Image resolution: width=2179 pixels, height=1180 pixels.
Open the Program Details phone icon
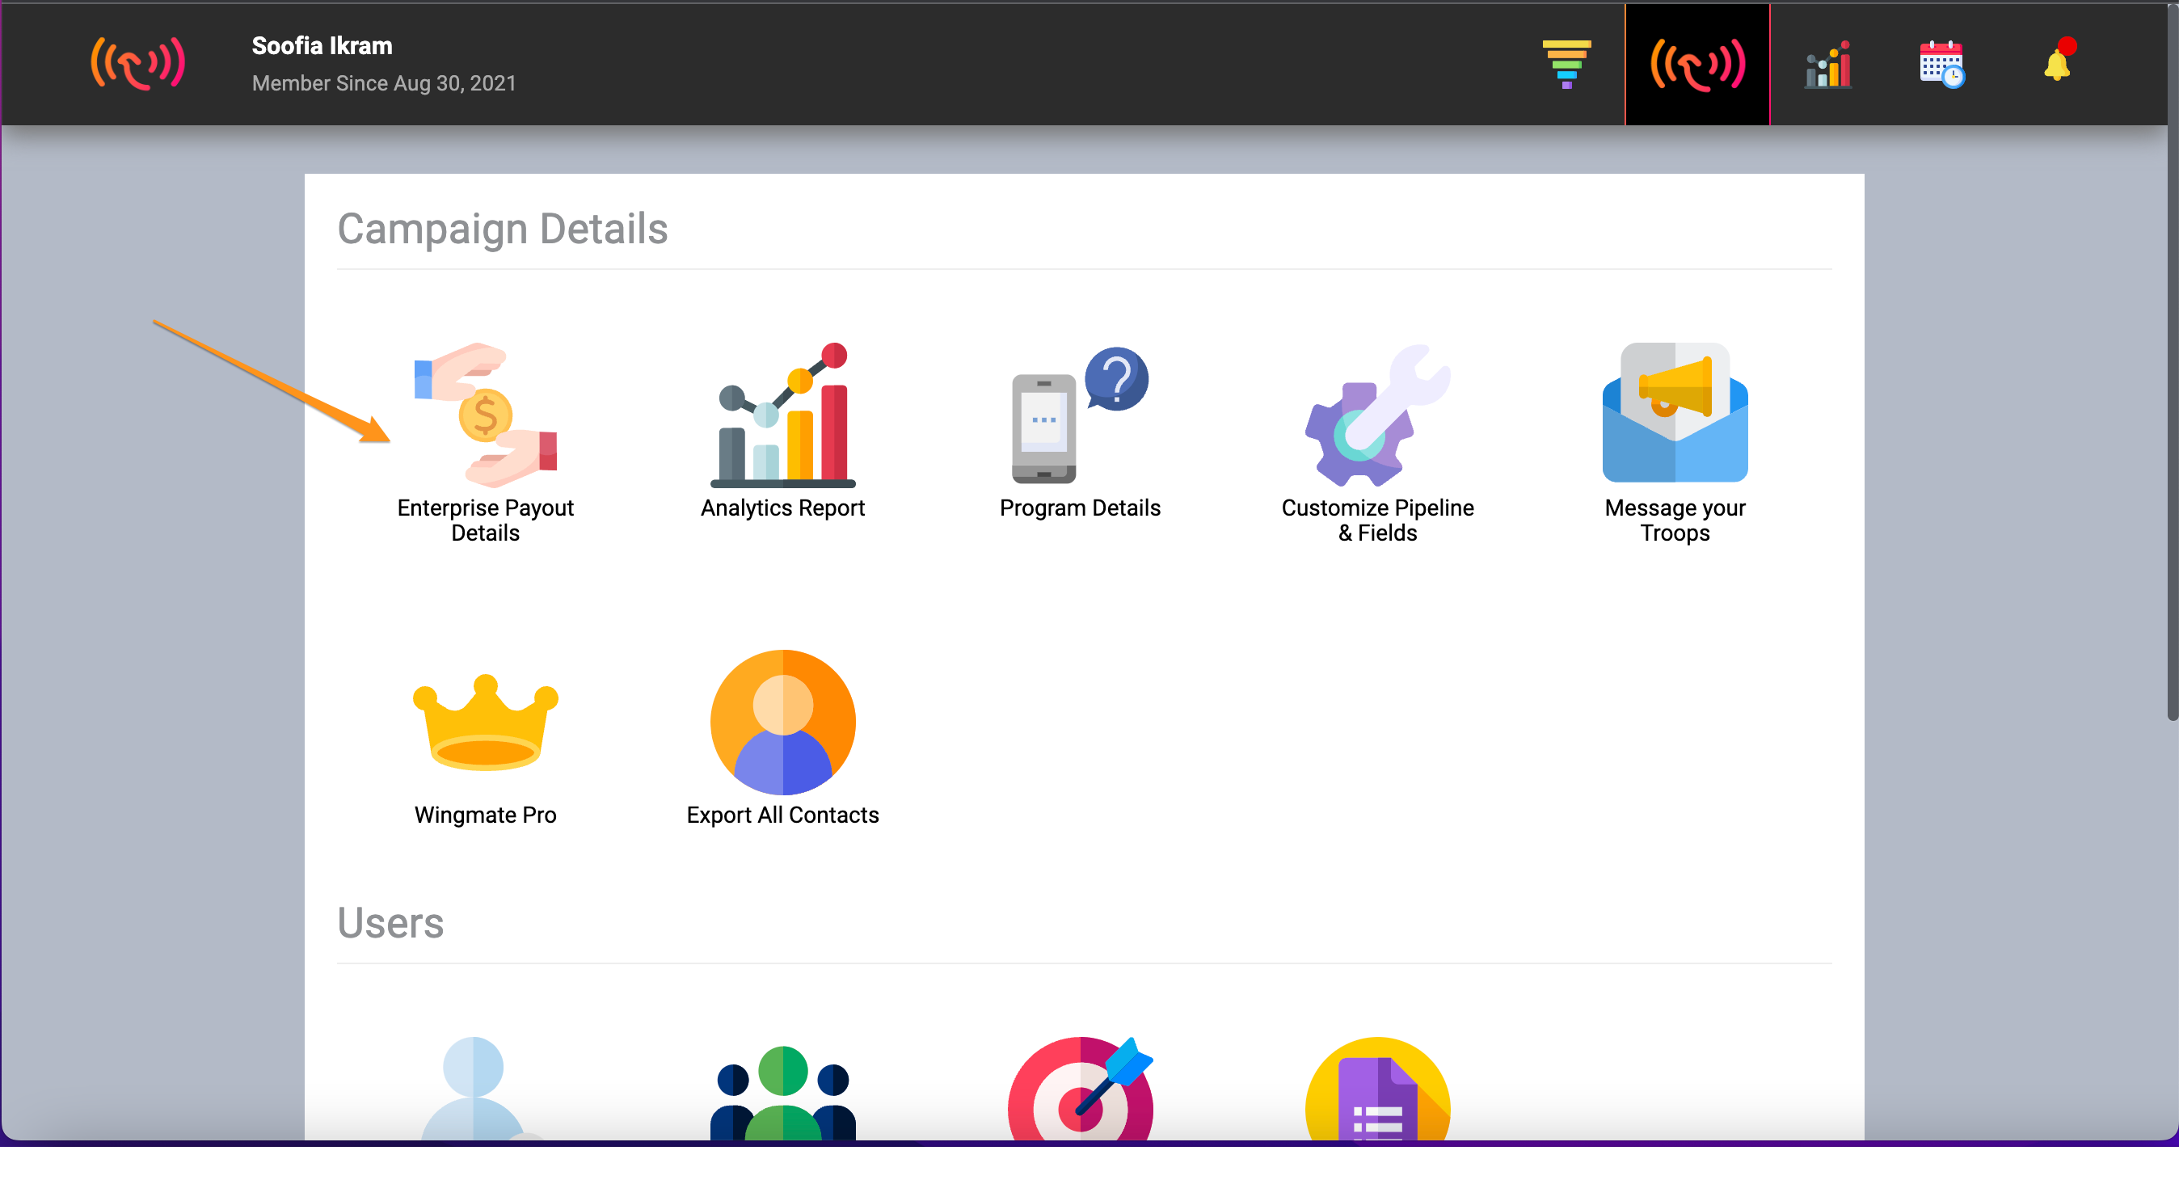(x=1080, y=415)
